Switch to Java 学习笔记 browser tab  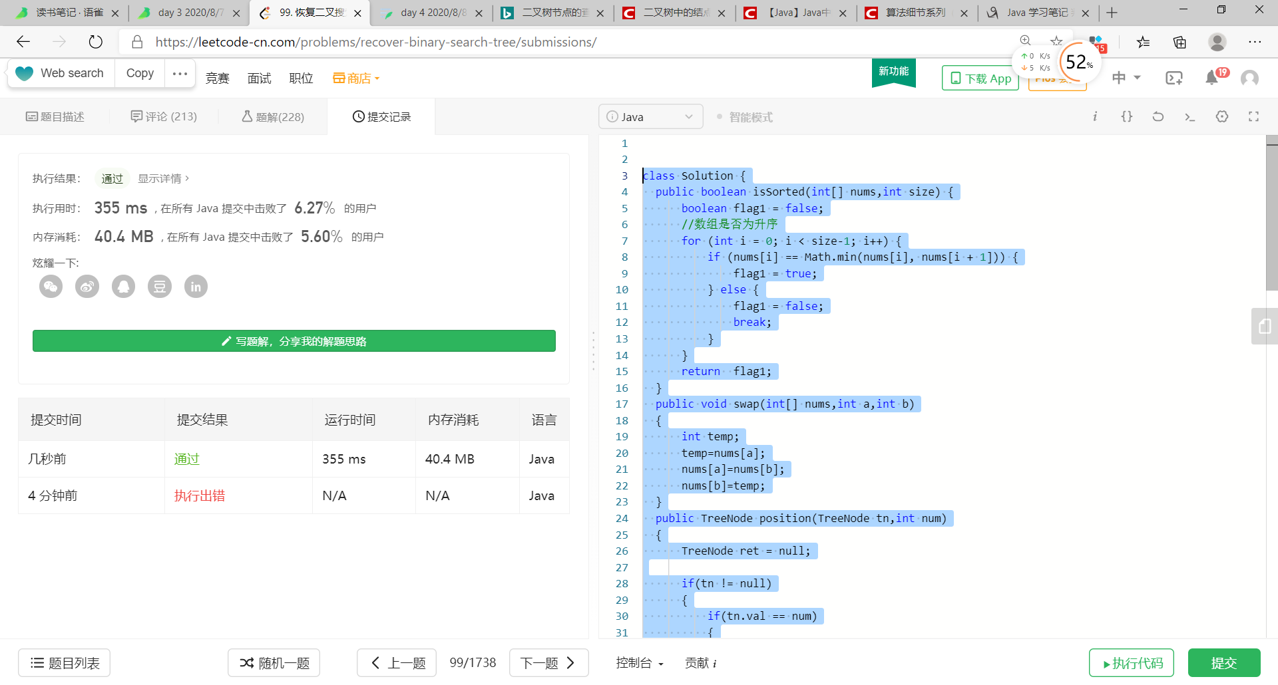pyautogui.click(x=1037, y=13)
